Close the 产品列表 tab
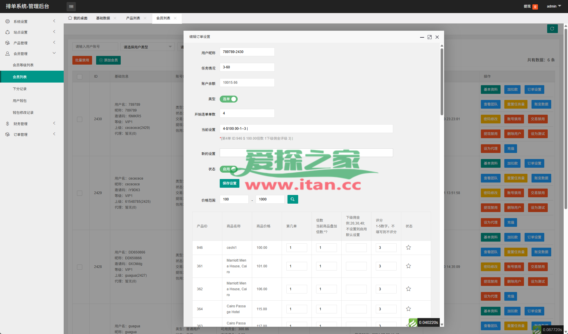The width and height of the screenshot is (568, 334). 145,18
